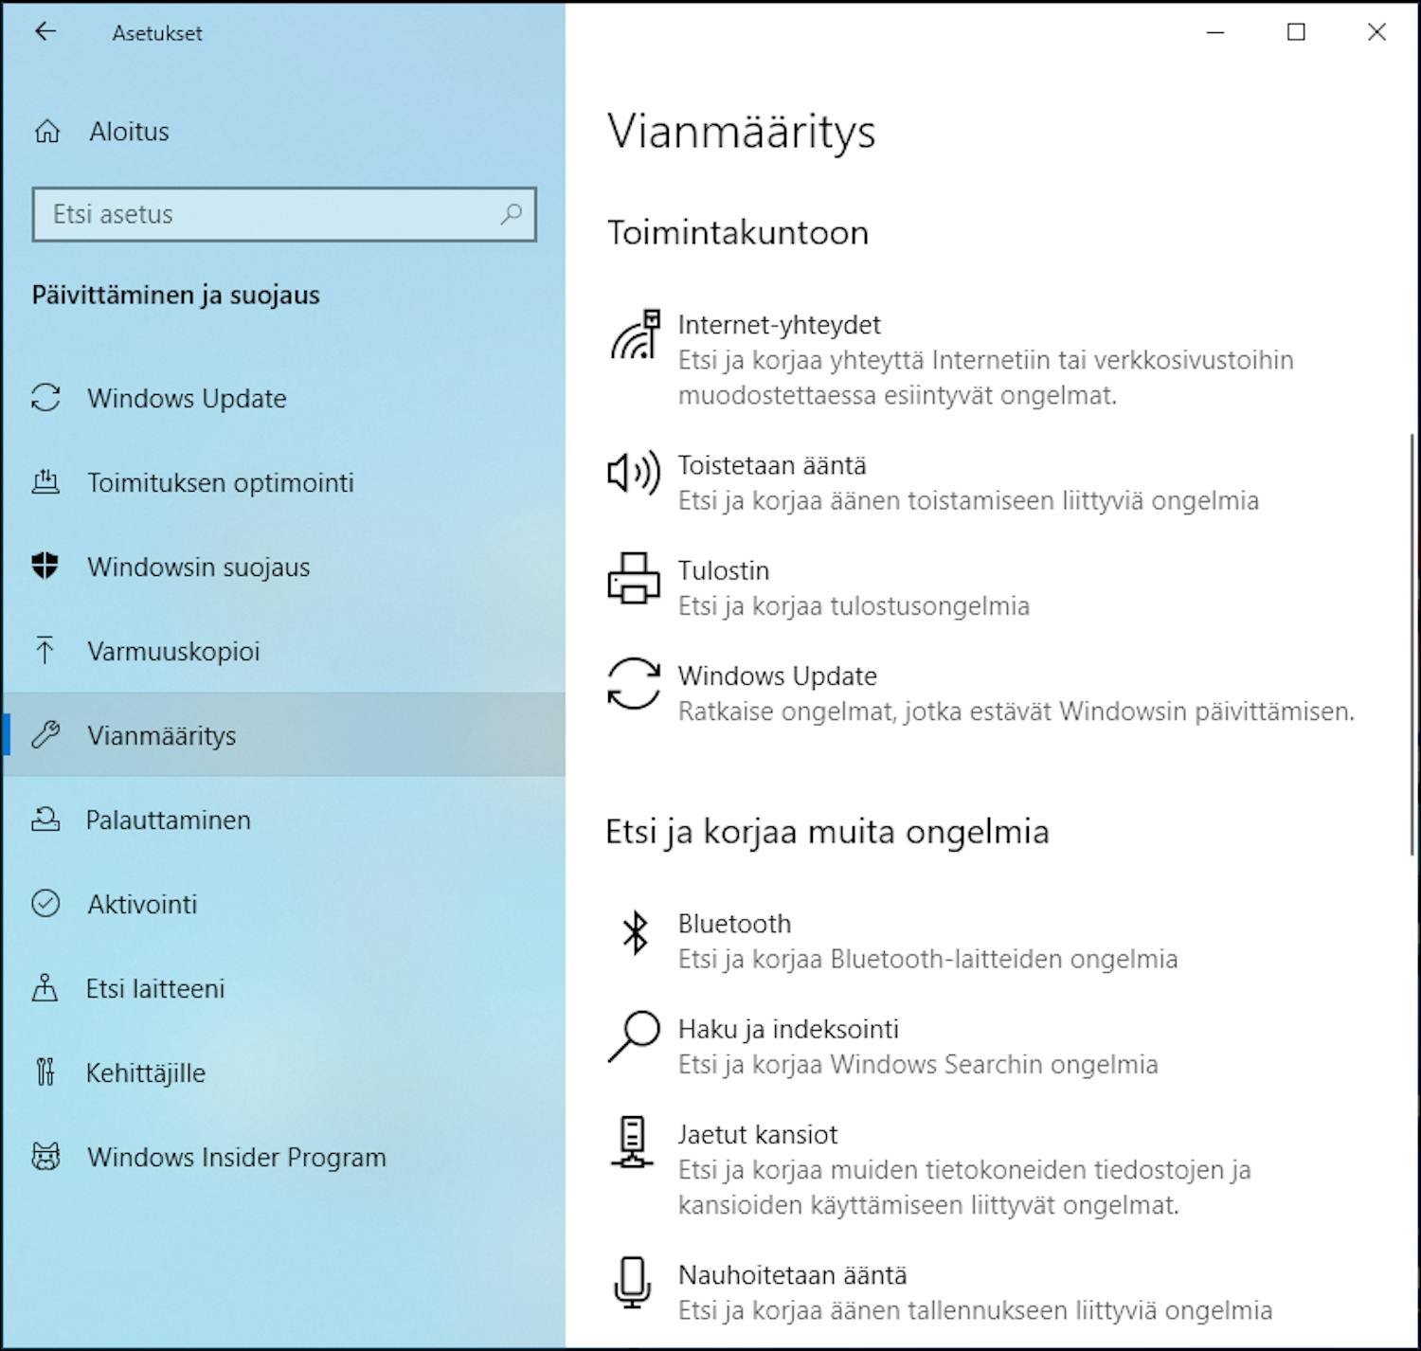Open the Aktivointi settings page
The width and height of the screenshot is (1421, 1351).
(x=143, y=904)
